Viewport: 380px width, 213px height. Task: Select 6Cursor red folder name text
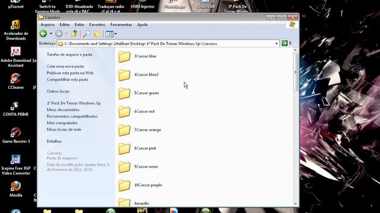pos(144,111)
